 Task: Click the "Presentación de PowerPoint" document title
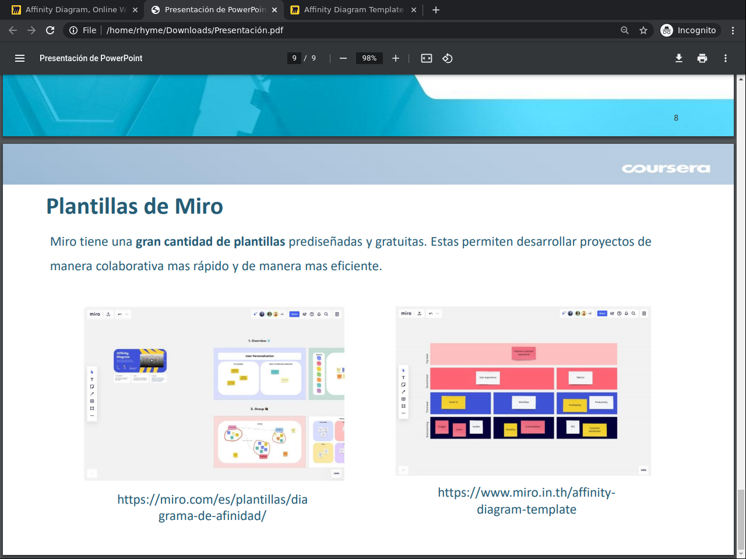click(x=91, y=58)
